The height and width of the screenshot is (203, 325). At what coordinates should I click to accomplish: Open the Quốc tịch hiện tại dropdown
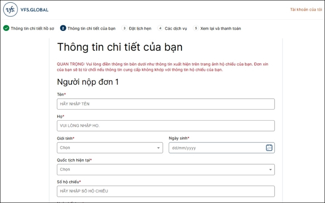pos(166,170)
